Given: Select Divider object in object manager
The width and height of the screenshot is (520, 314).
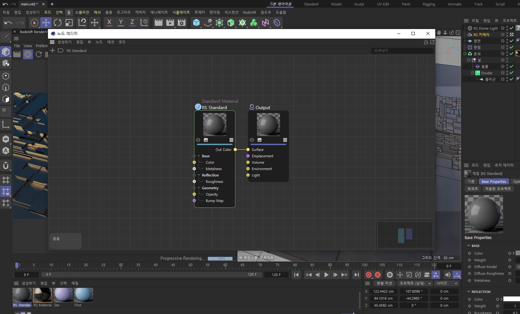Looking at the screenshot, I should [487, 73].
